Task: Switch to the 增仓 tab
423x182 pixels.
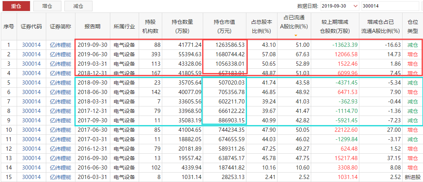Action: [47, 6]
